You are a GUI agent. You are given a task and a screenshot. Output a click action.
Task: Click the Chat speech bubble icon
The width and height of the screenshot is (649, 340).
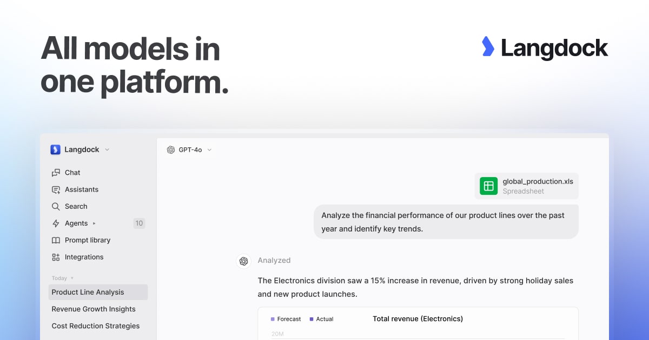pos(56,173)
